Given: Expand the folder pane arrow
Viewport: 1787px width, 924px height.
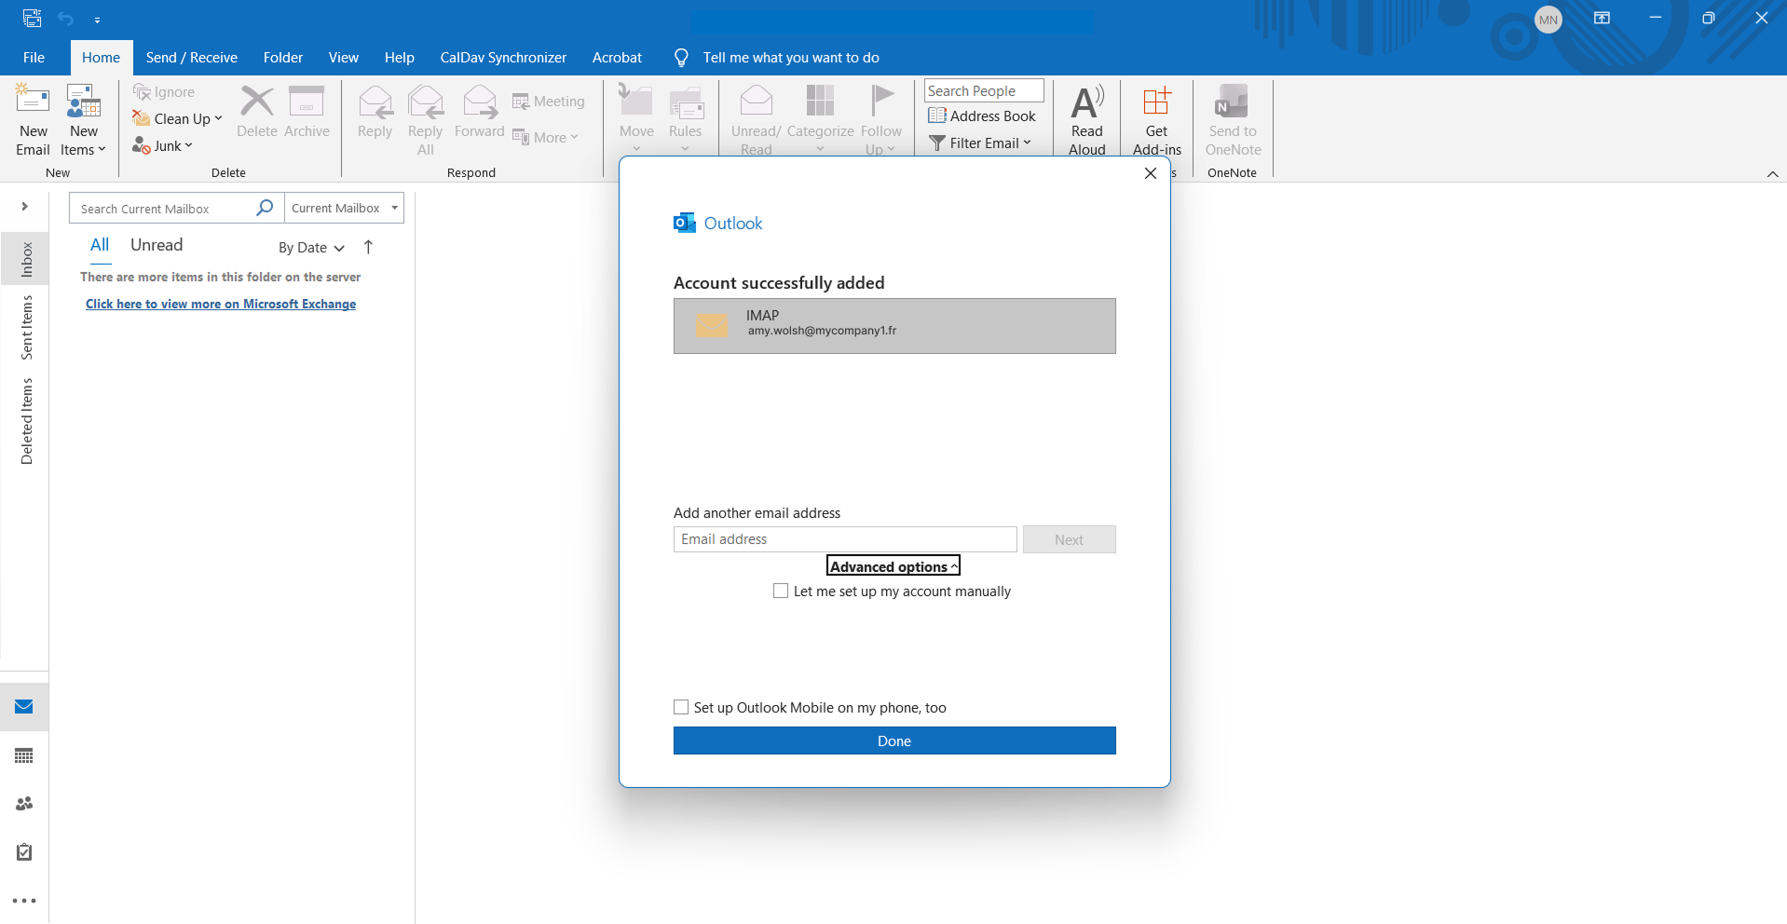Looking at the screenshot, I should click(24, 206).
